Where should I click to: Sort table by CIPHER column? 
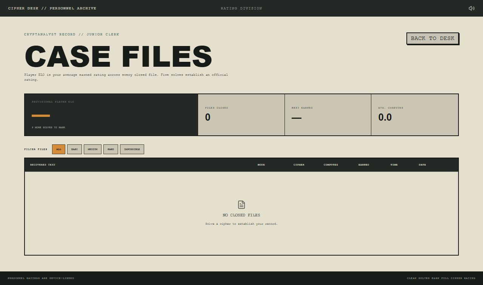coord(299,165)
